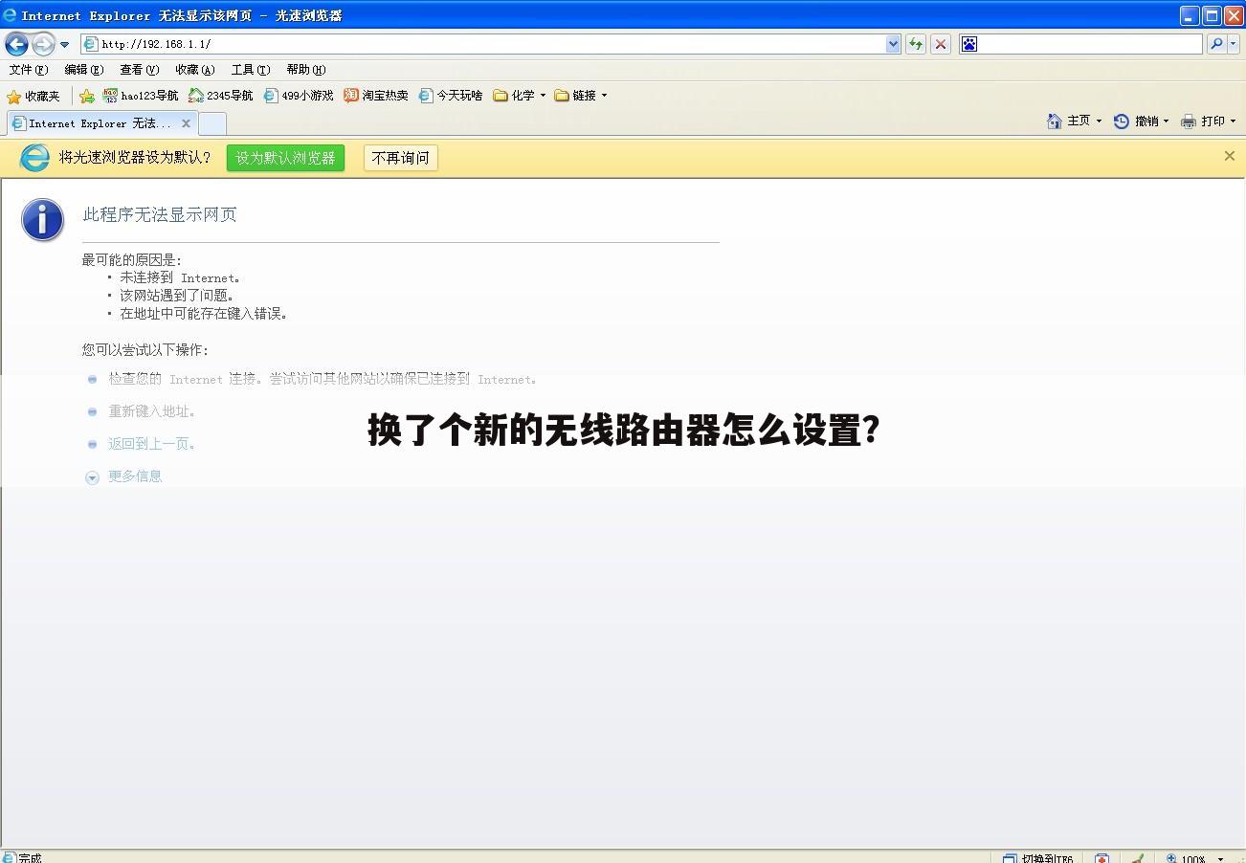The image size is (1246, 863).
Task: Click the Back navigation arrow
Action: pyautogui.click(x=16, y=44)
